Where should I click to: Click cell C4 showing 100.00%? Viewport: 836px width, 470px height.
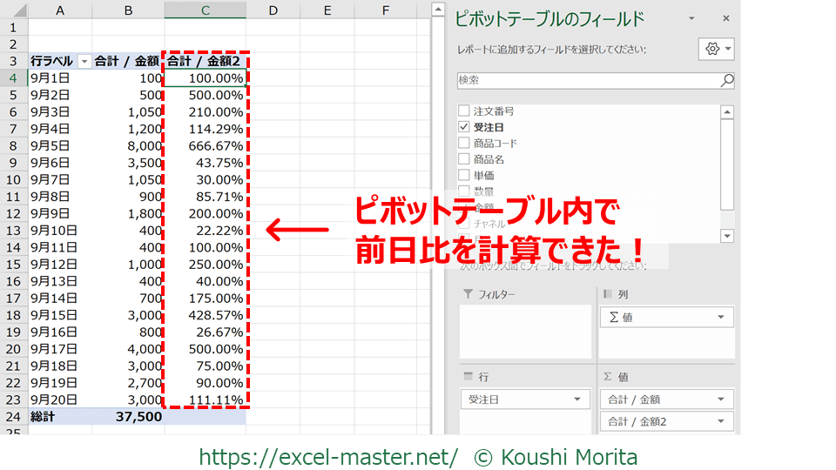[205, 78]
